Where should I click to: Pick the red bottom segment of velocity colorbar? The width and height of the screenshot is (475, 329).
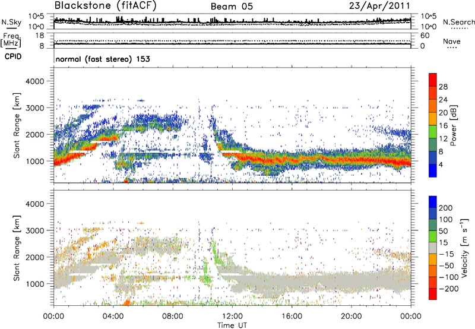coord(433,294)
